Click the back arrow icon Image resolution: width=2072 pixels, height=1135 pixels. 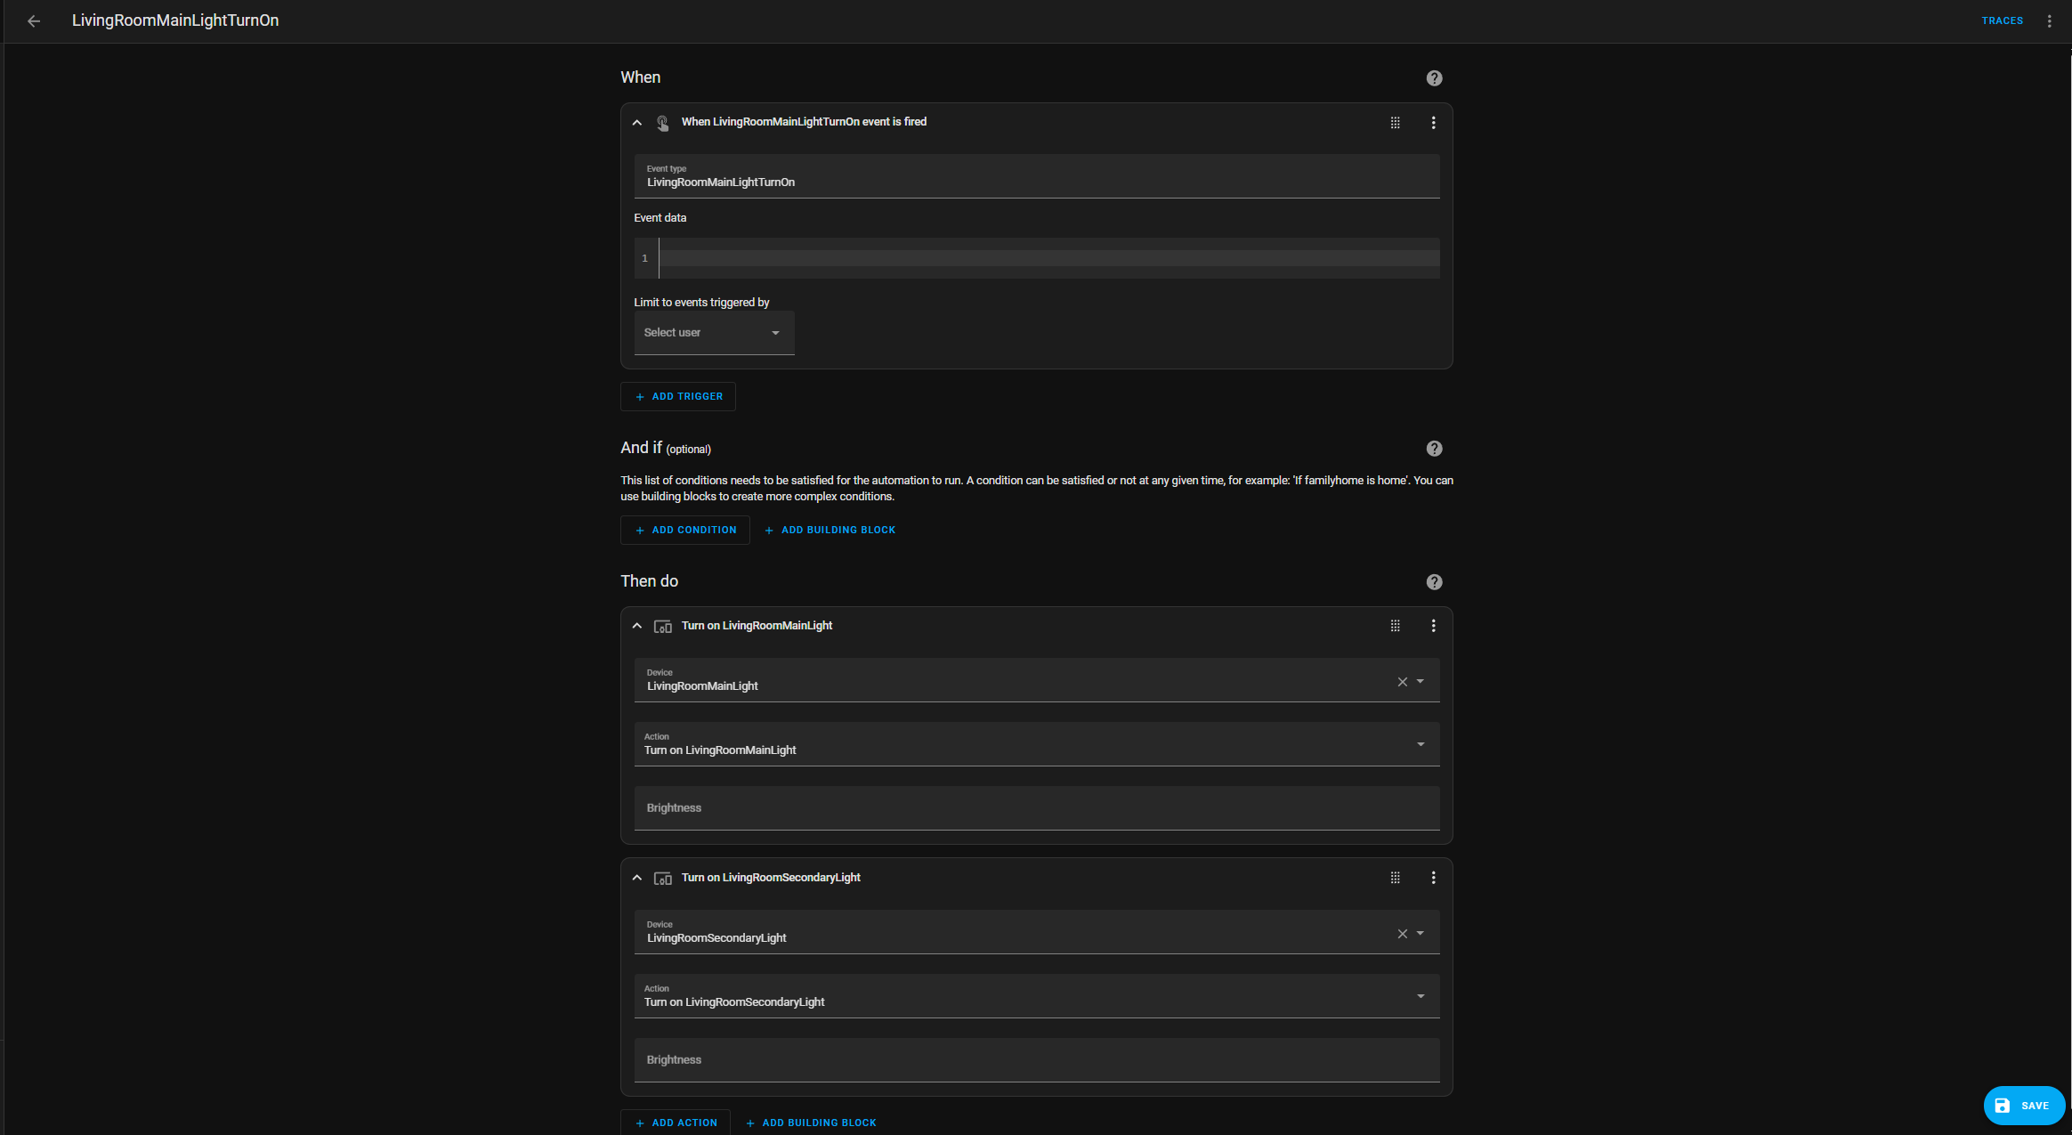pos(34,20)
